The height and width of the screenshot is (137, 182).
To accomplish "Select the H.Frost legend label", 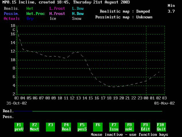I will [57, 13].
